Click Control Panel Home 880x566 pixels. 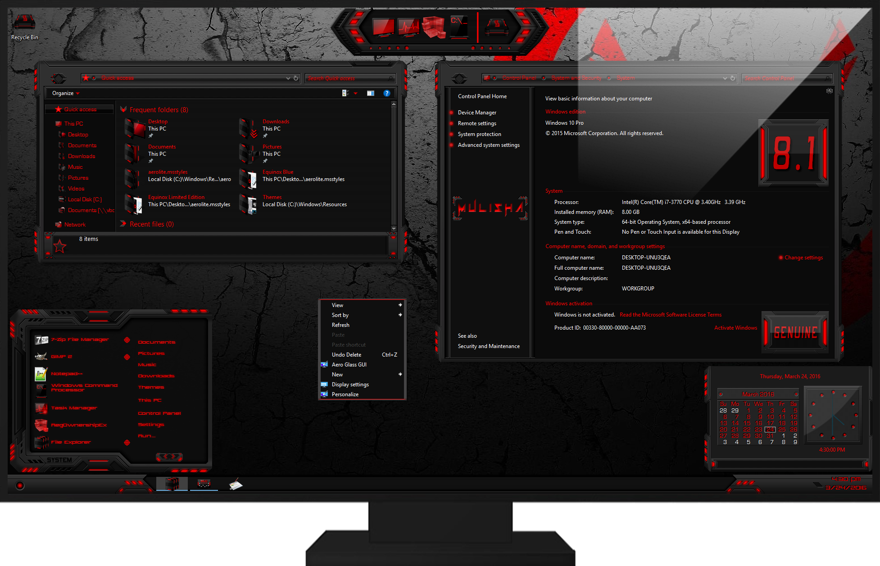tap(482, 96)
